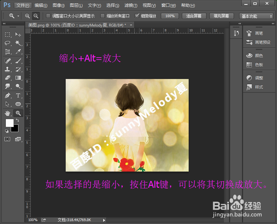Image resolution: width=277 pixels, height=224 pixels.
Task: Open the 样式 panel
Action: [x=254, y=87]
